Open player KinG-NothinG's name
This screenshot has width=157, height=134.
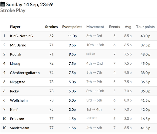pos(21,36)
